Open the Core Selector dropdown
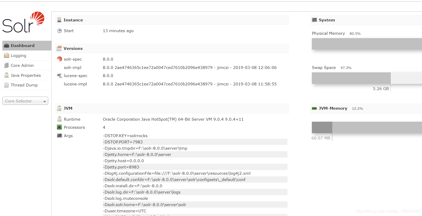This screenshot has width=422, height=216. 25,101
